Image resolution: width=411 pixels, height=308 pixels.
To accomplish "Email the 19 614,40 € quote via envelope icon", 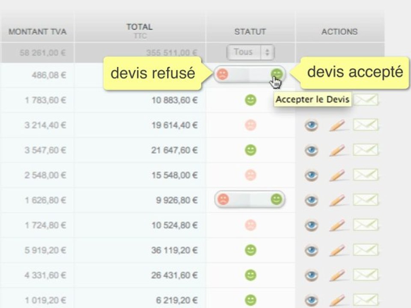I will click(x=366, y=124).
